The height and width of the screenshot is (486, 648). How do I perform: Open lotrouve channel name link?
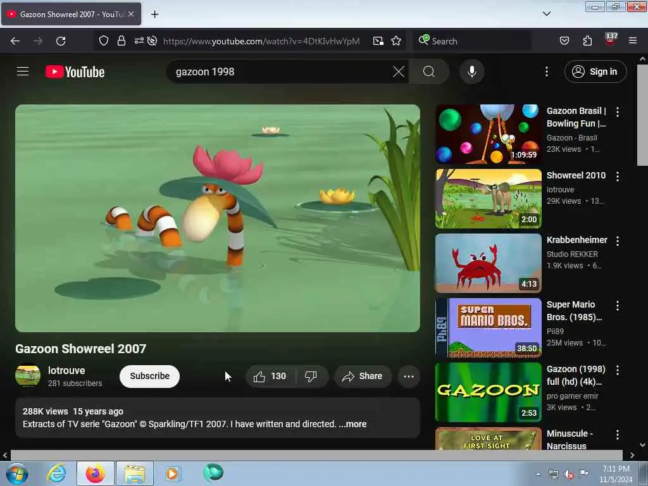point(66,371)
